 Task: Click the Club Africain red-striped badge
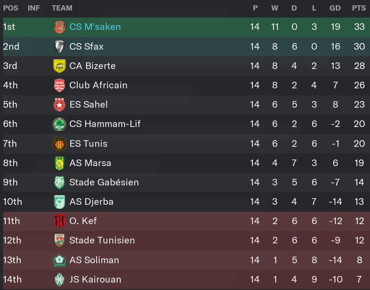tap(59, 85)
